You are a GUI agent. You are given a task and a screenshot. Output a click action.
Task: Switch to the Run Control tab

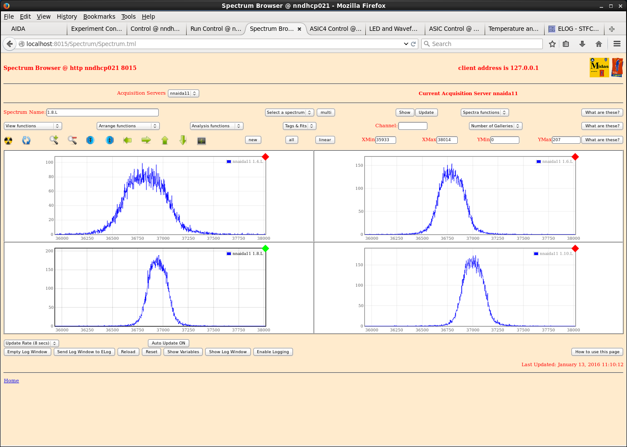click(x=215, y=29)
